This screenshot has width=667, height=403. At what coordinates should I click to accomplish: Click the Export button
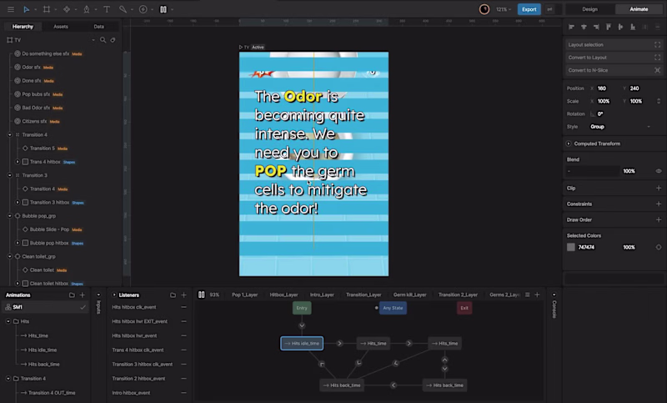coord(529,9)
